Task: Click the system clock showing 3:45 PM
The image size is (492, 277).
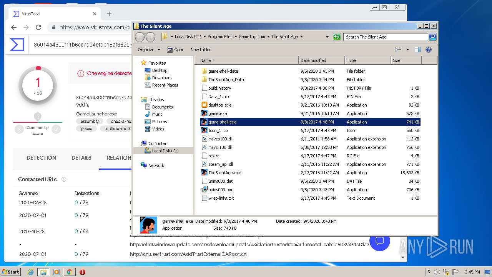Action: click(472, 272)
